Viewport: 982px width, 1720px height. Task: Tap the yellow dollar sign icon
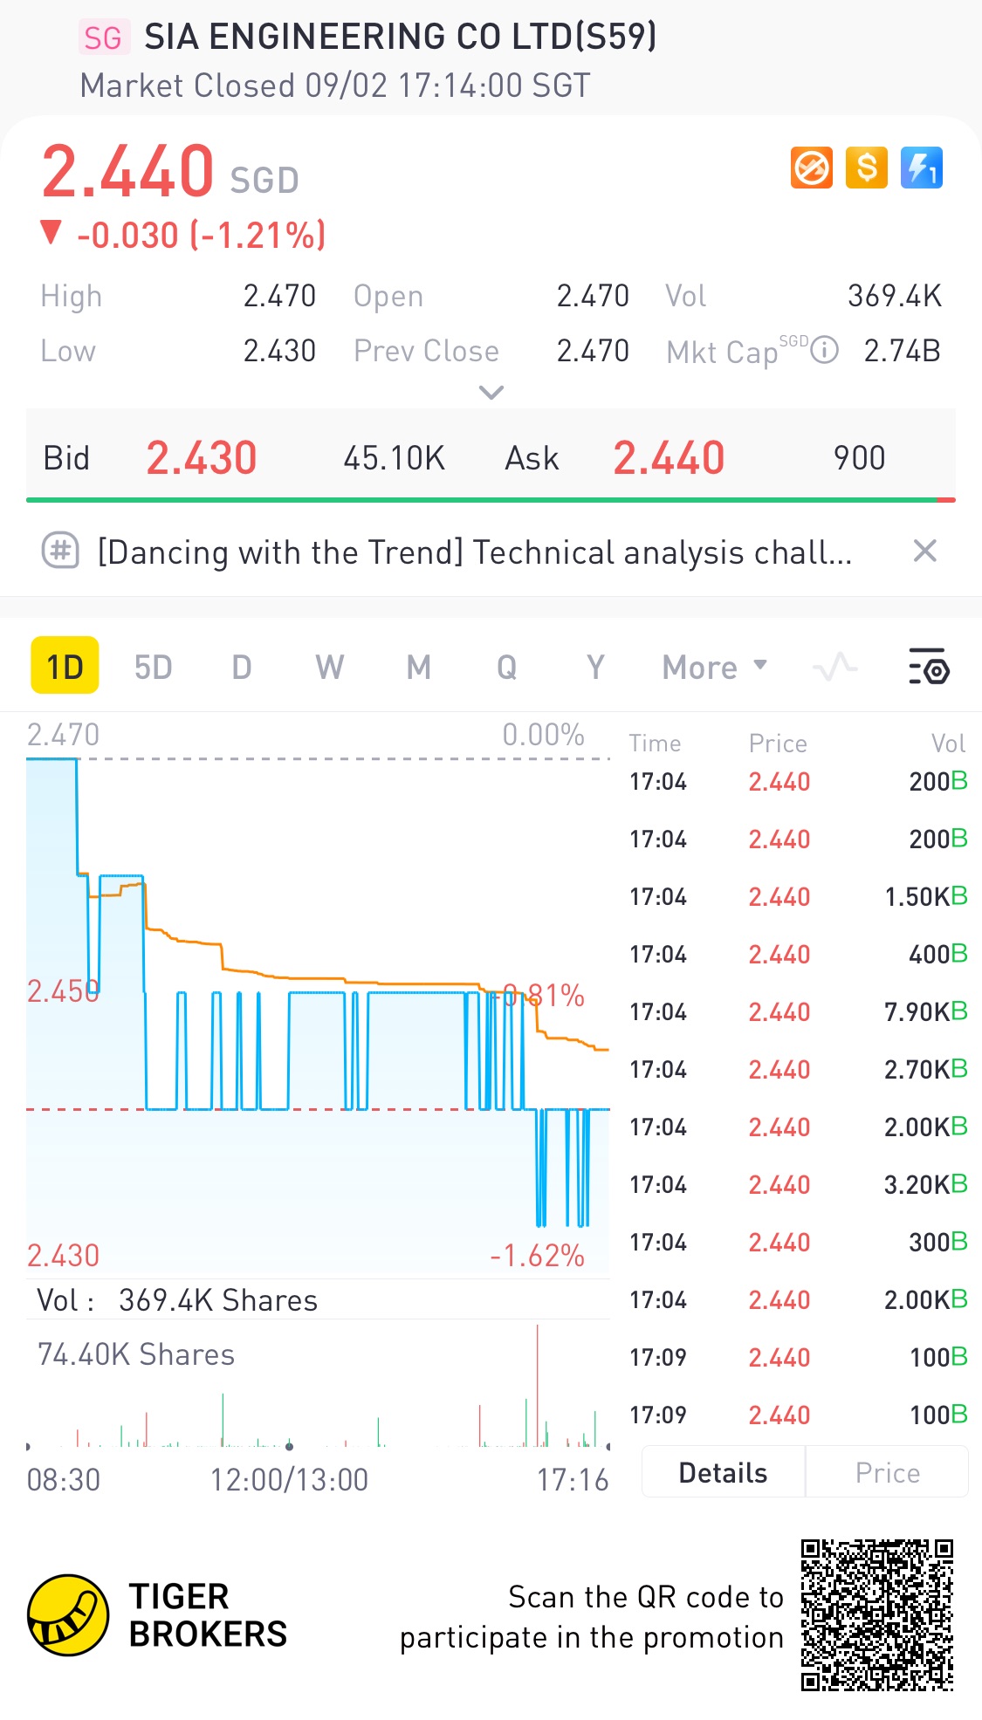click(867, 168)
